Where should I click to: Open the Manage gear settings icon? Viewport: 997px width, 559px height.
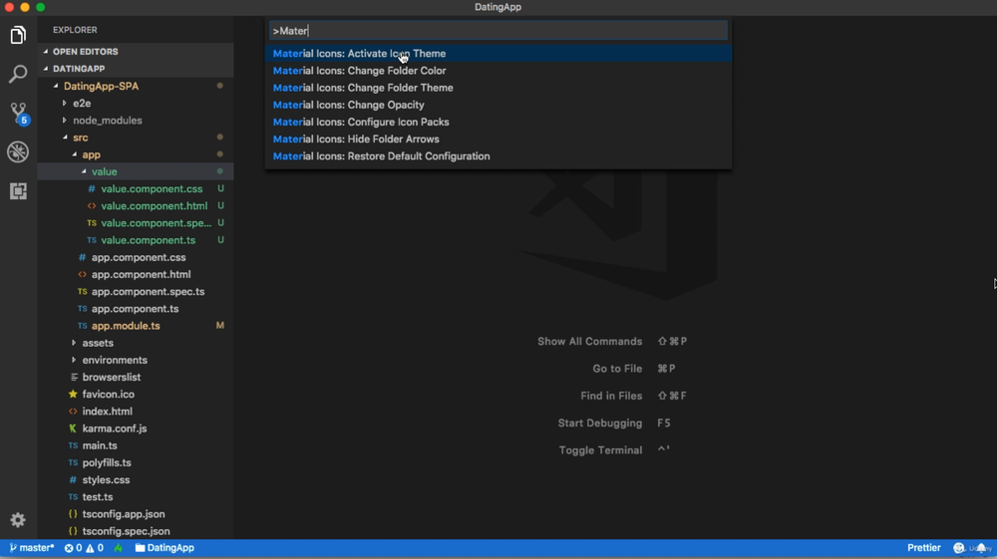click(18, 520)
